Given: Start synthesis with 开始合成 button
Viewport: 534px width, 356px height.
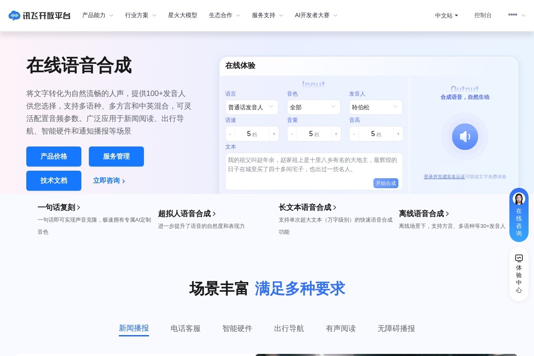Looking at the screenshot, I should [386, 183].
